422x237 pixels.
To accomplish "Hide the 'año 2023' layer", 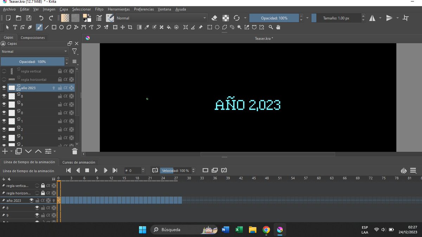I will click(x=4, y=88).
